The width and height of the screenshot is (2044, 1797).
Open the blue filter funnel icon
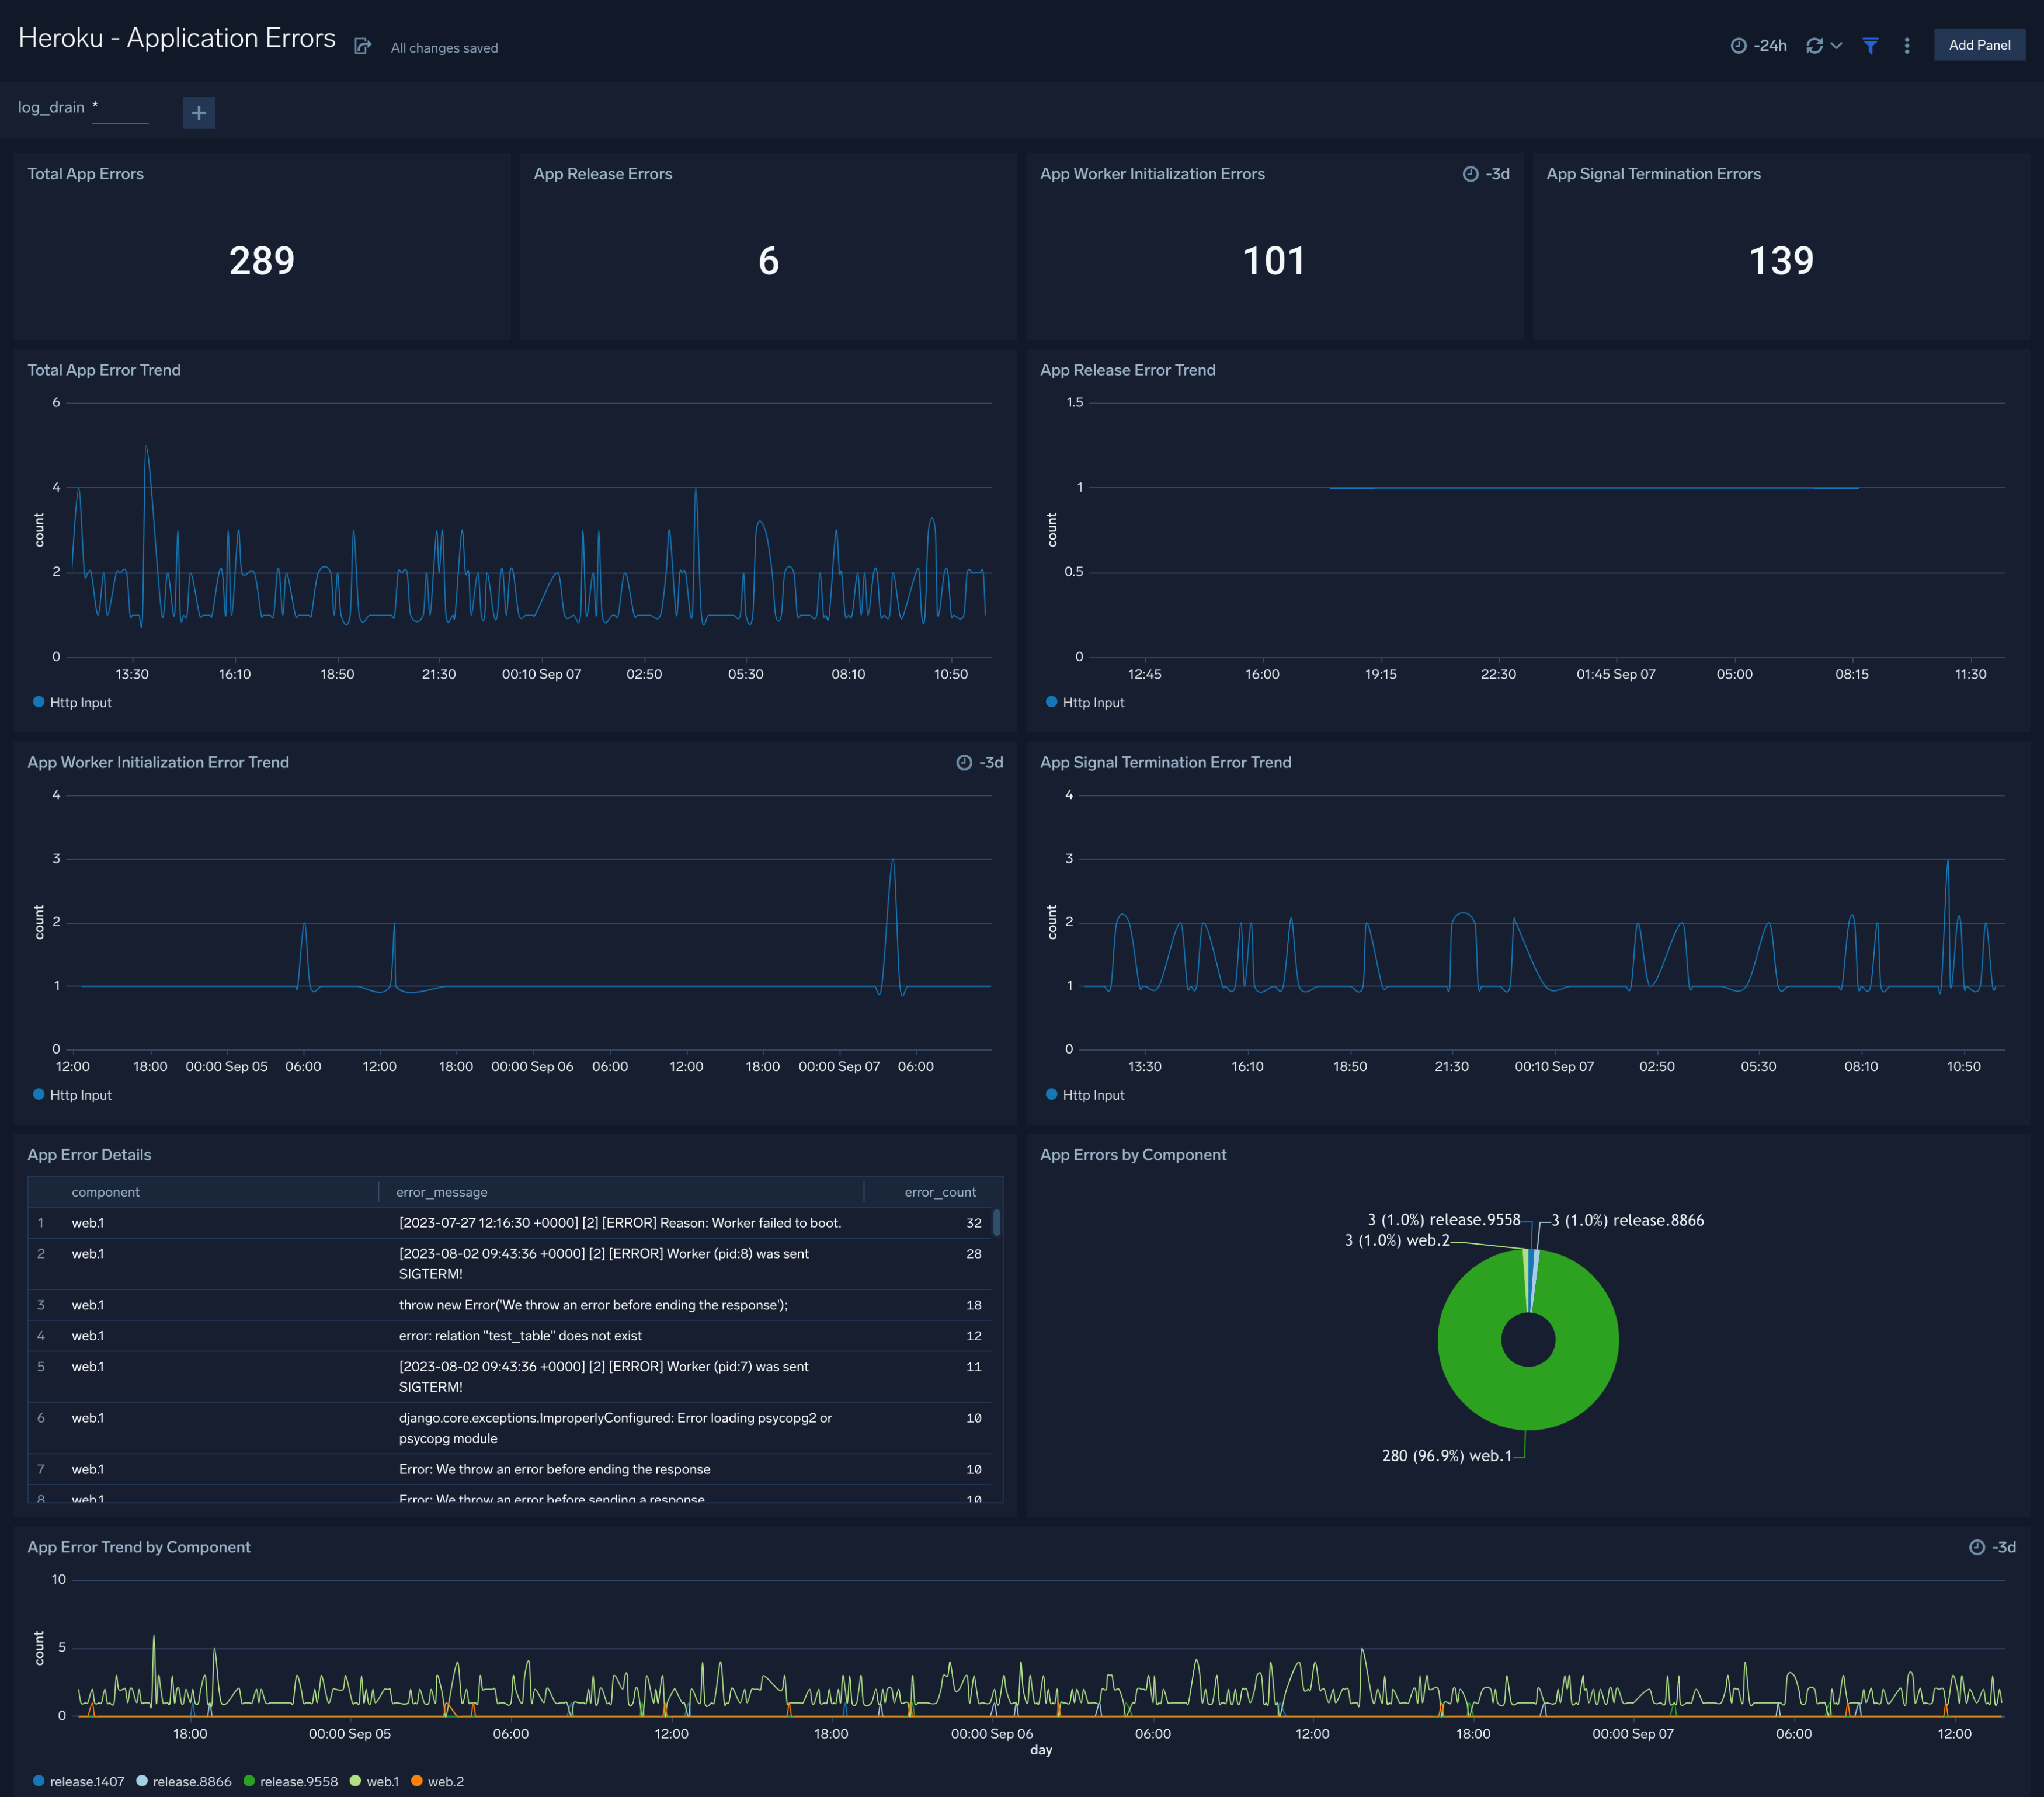pyautogui.click(x=1870, y=46)
